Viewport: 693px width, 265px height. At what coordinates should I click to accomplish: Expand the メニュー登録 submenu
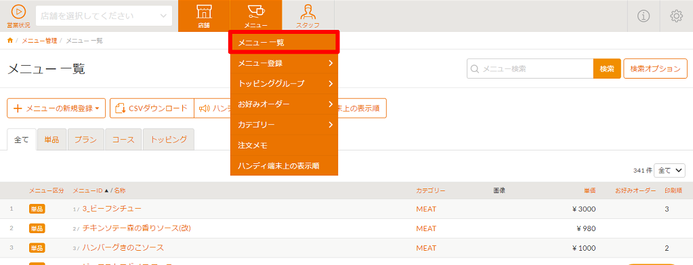click(285, 63)
